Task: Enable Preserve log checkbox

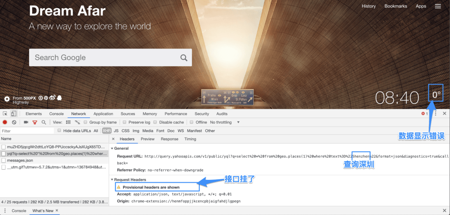Action: (x=124, y=122)
